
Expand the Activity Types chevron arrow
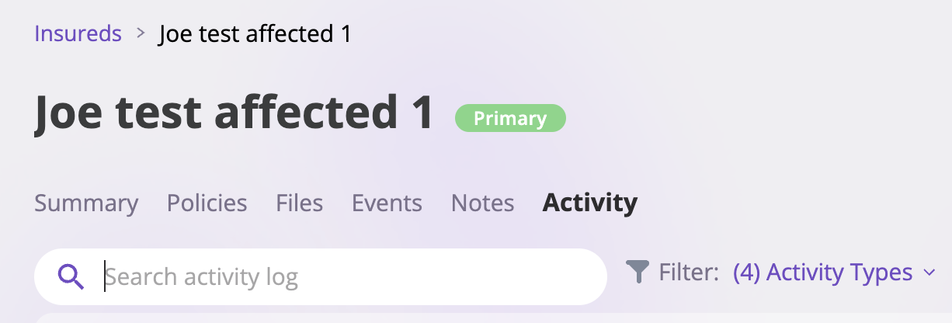(929, 273)
